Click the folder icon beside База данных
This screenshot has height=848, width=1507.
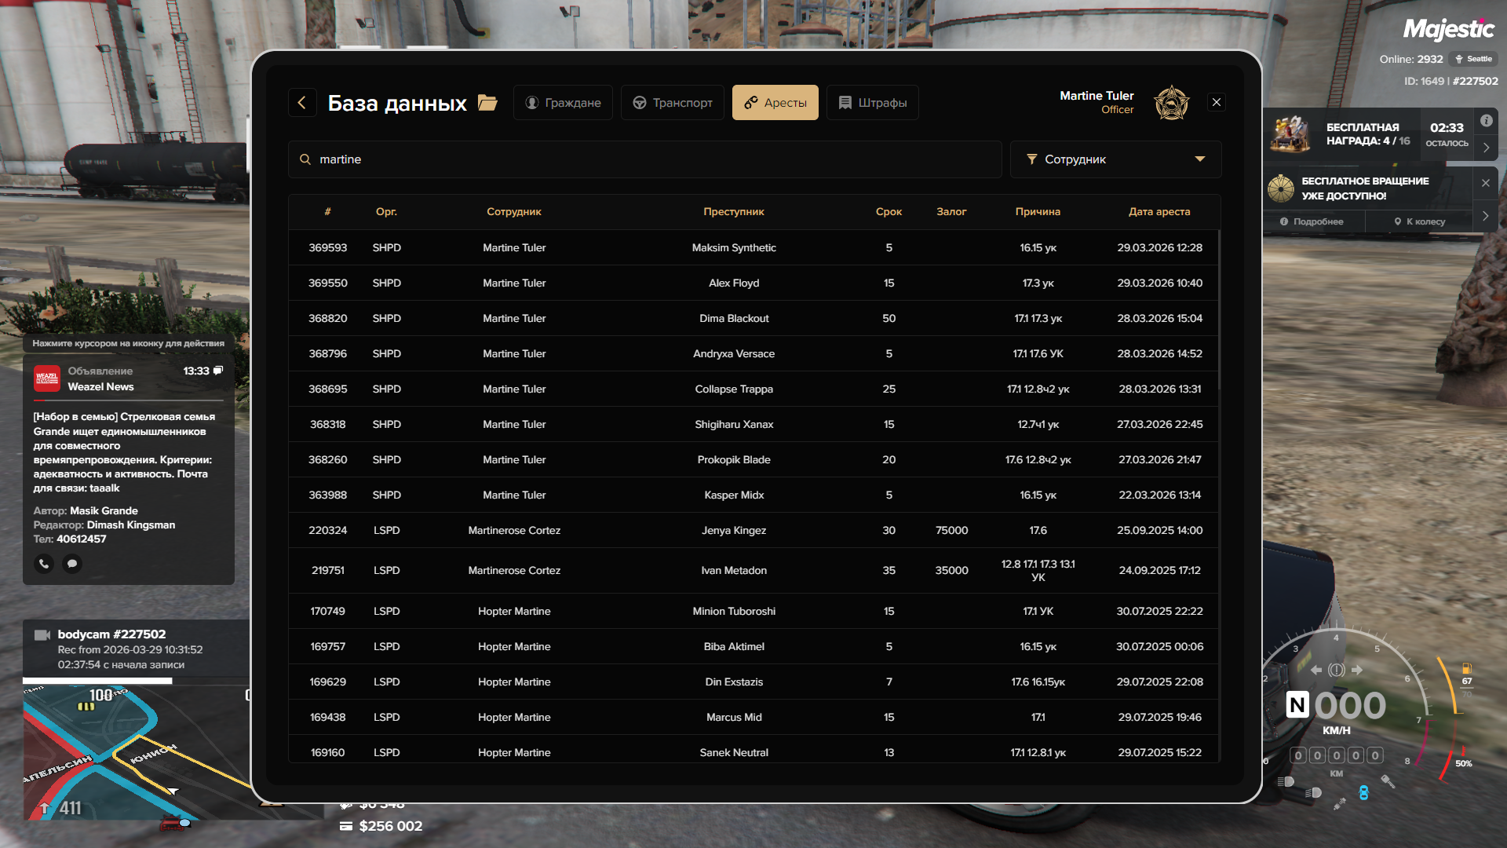point(487,103)
